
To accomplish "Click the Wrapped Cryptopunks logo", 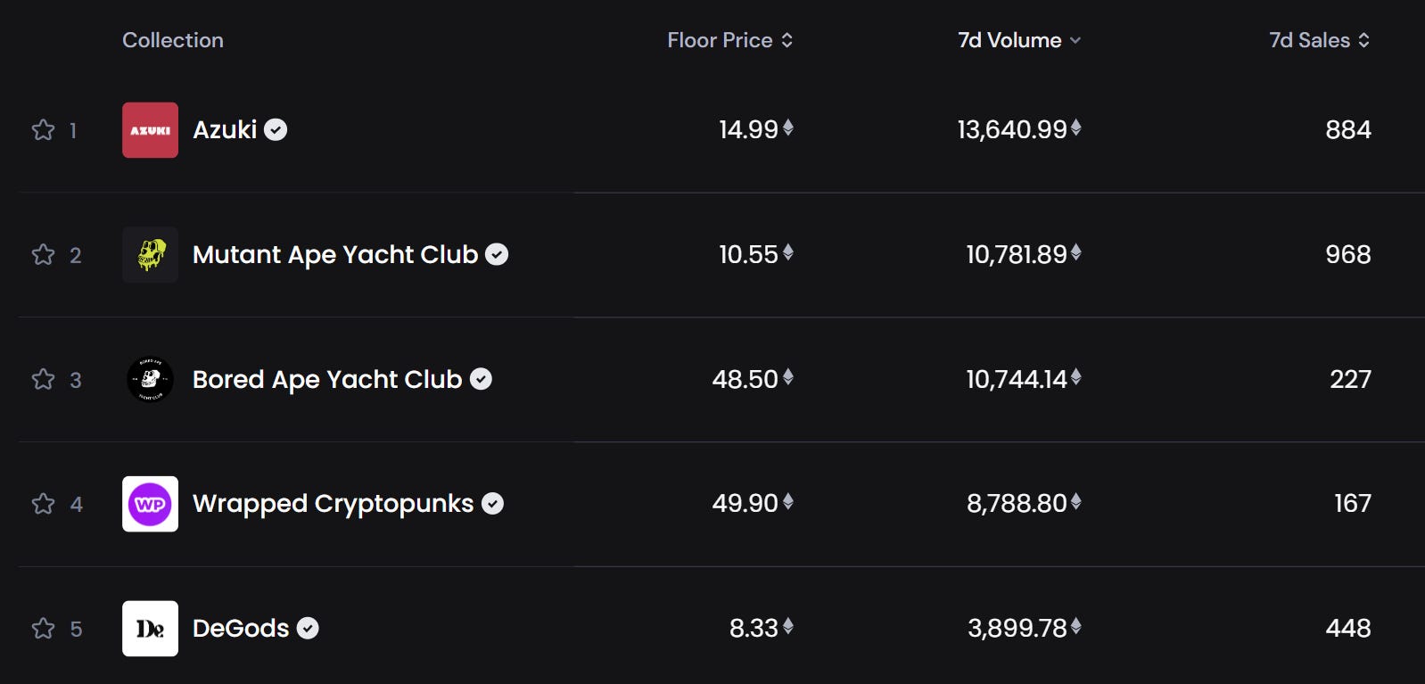I will click(x=150, y=504).
